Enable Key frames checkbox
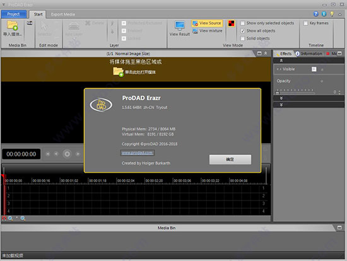Image resolution: width=347 pixels, height=261 pixels. click(306, 23)
